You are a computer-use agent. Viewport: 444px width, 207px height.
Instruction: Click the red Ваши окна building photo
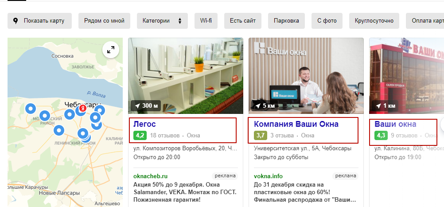pos(407,76)
